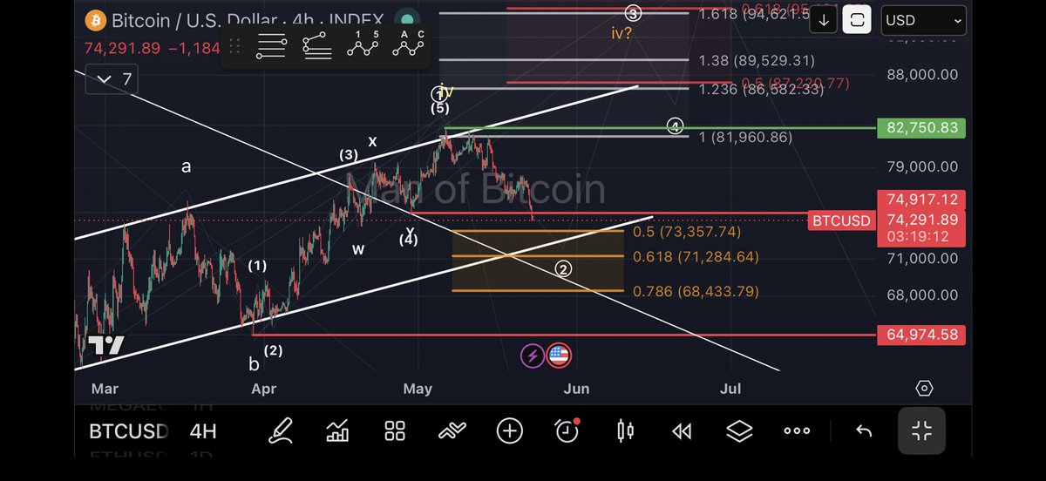Viewport: 1046px width, 481px height.
Task: Open chart settings hexagon icon
Action: (925, 389)
